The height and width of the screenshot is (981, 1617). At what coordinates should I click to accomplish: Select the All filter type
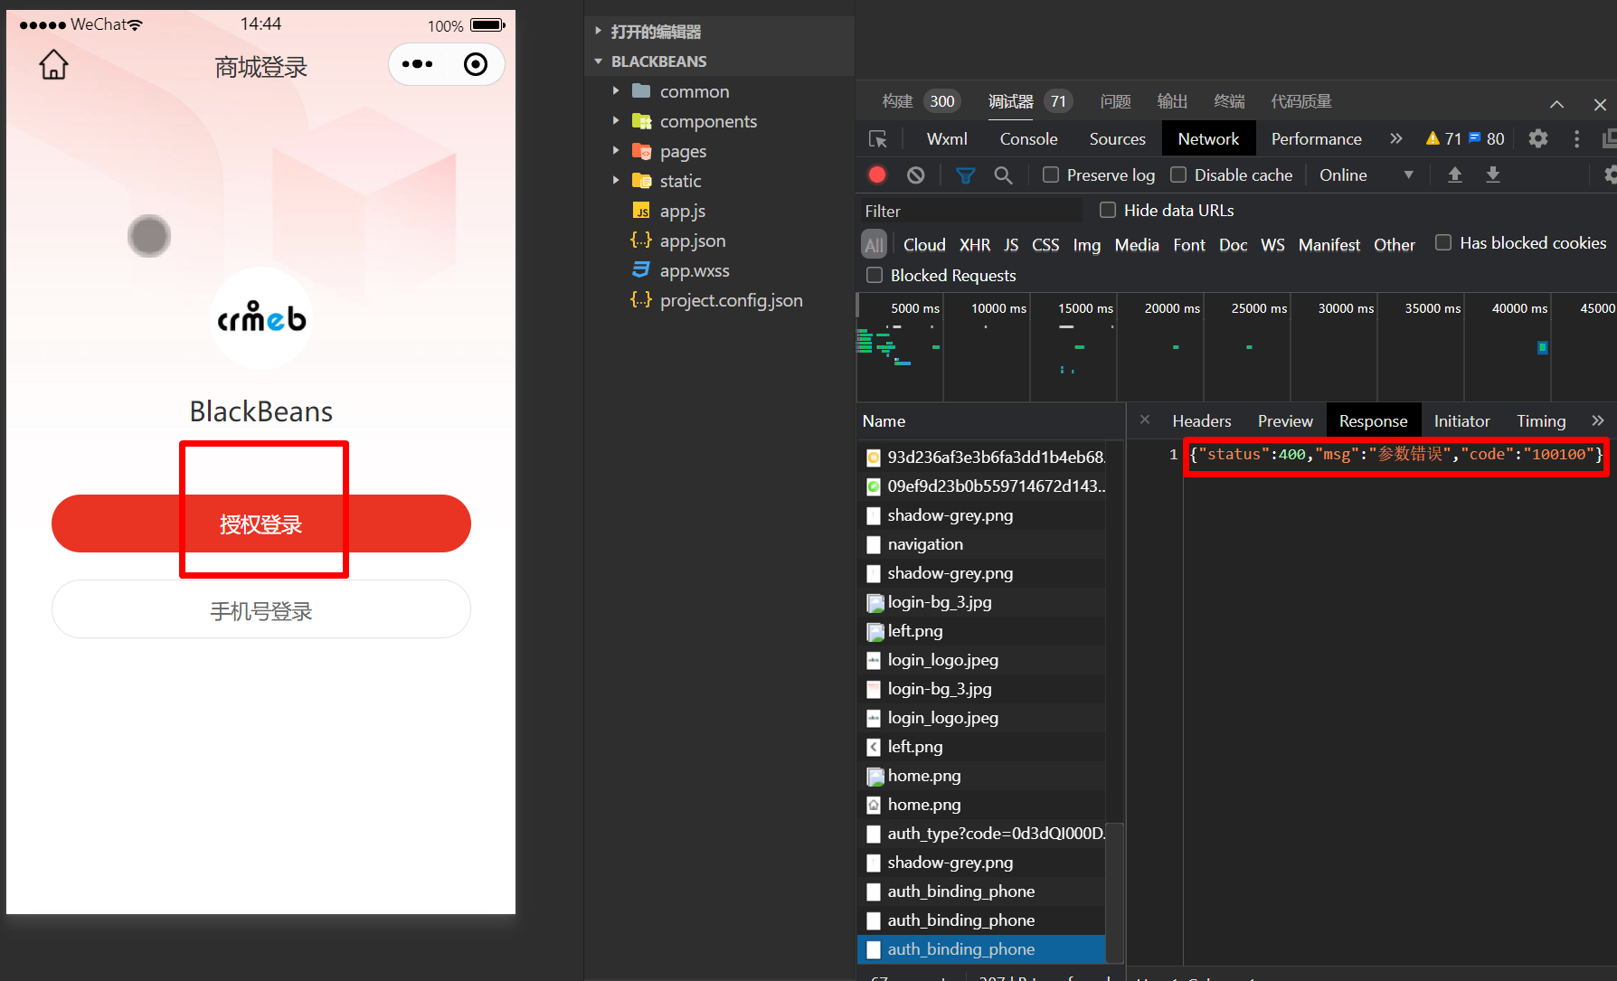coord(874,244)
